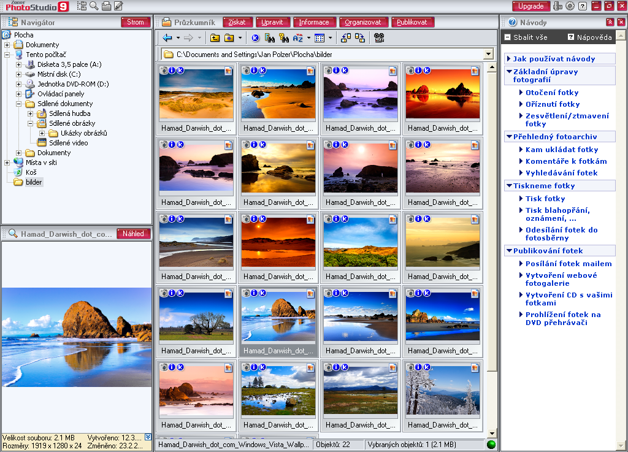This screenshot has width=628, height=452.
Task: Click the blue Návody help icon
Action: [x=512, y=23]
